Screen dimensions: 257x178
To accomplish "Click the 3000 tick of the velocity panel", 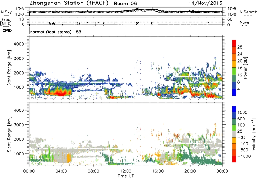I will 19,125.
